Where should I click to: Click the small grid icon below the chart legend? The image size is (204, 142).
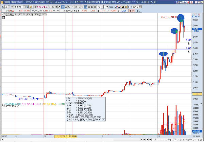3,17
